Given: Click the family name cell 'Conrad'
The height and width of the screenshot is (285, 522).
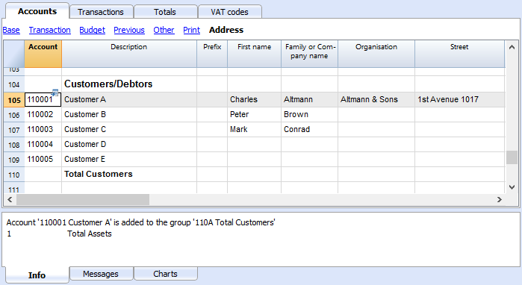Looking at the screenshot, I should pyautogui.click(x=310, y=129).
